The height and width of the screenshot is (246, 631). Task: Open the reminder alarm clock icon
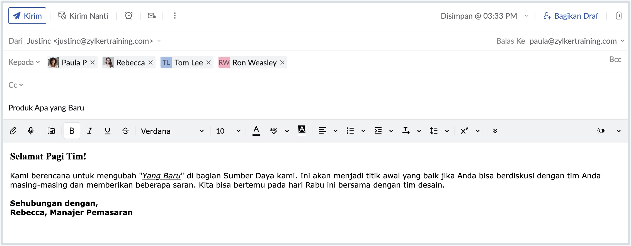128,16
